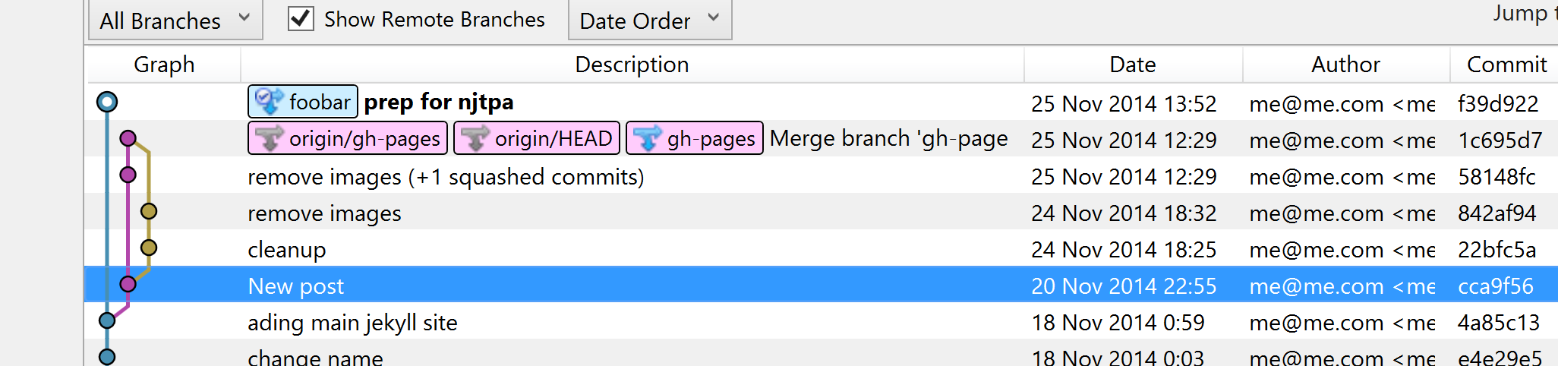Image resolution: width=1558 pixels, height=366 pixels.
Task: Click the foobar branch label icon
Action: pos(269,101)
